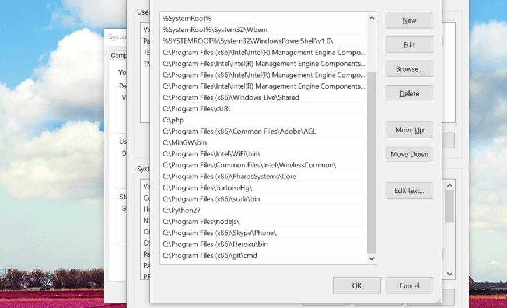Select the Skype\Phone\ path entry
This screenshot has height=308, width=507.
[264, 233]
